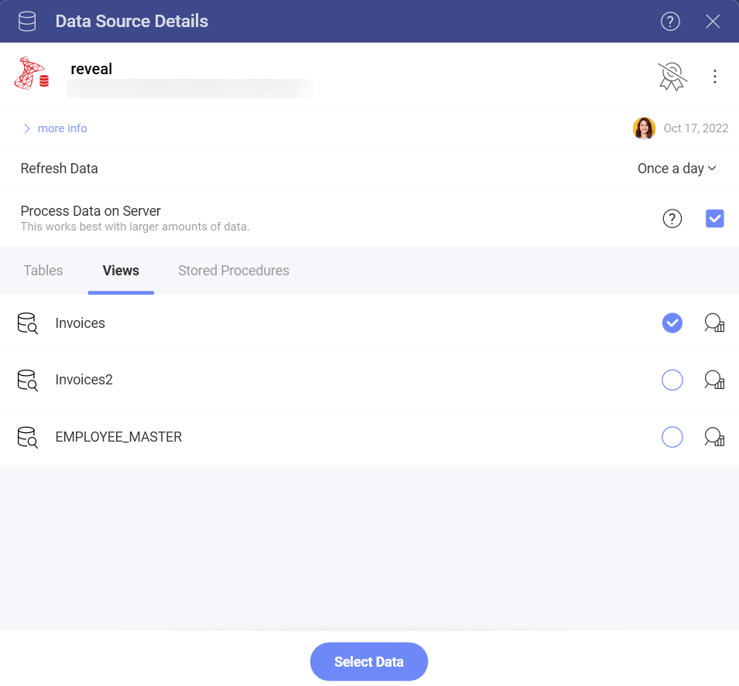The height and width of the screenshot is (686, 739).
Task: Click the Select Data button
Action: click(x=369, y=661)
